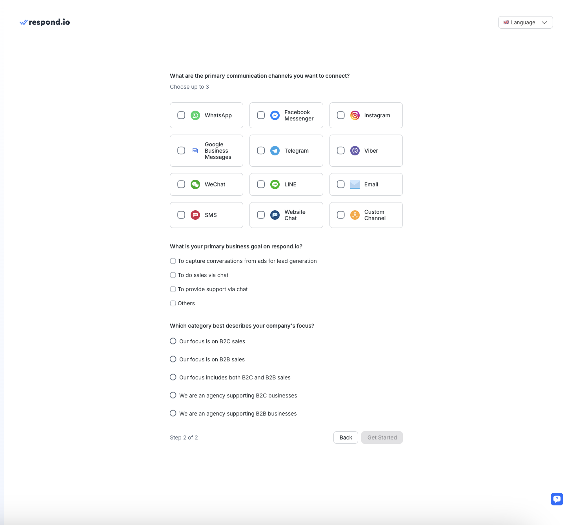Go back with the Back button
Screen dimensions: 566x525
click(x=346, y=437)
